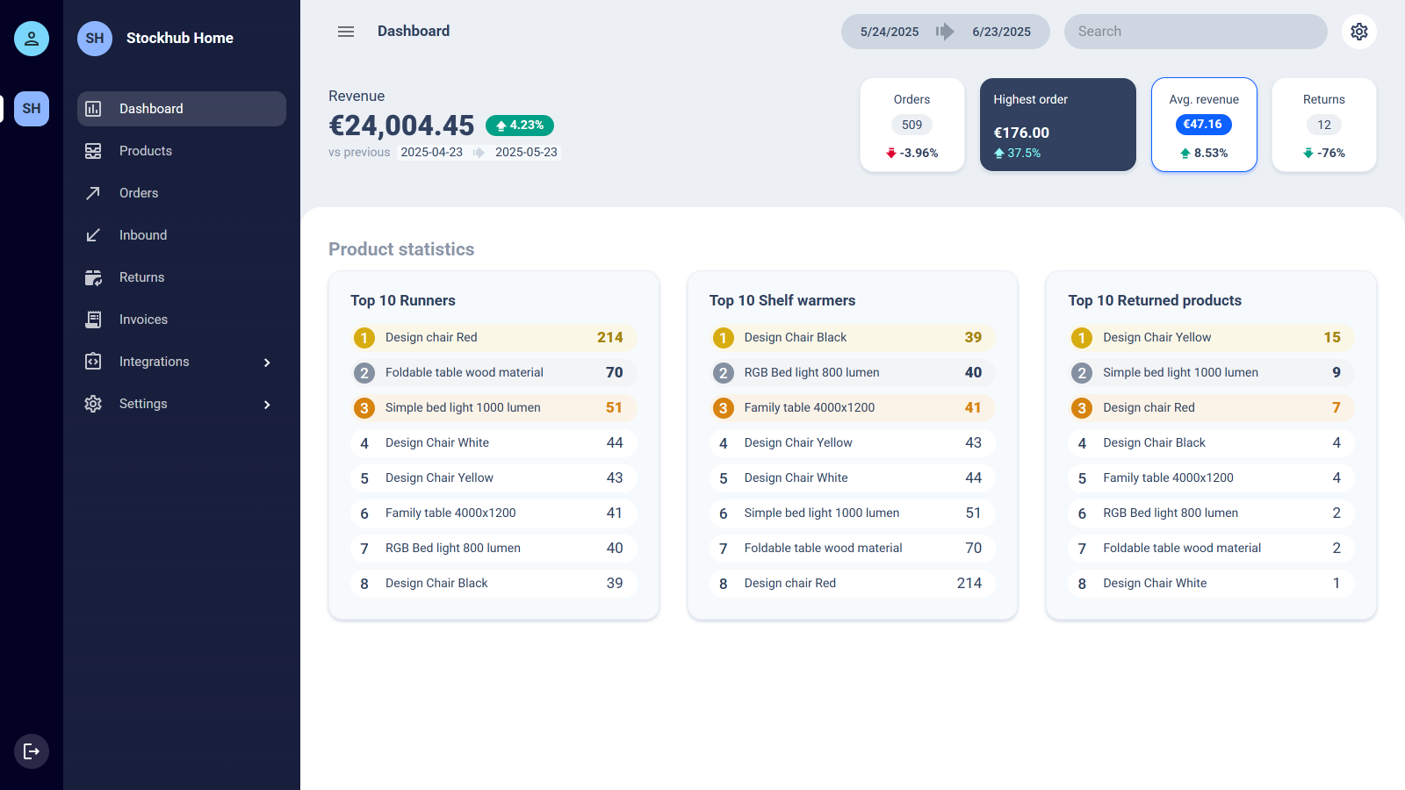Open Returns using its box icon
Viewport: 1405px width, 790px height.
93,276
